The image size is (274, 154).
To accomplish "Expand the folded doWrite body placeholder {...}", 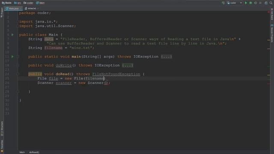I will click(x=128, y=65).
